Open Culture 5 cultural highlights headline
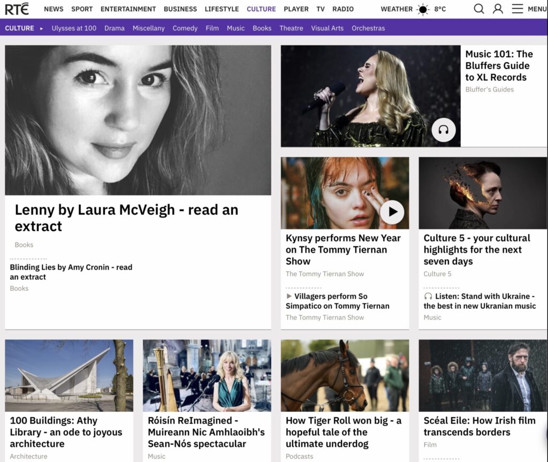The image size is (548, 462). (477, 249)
